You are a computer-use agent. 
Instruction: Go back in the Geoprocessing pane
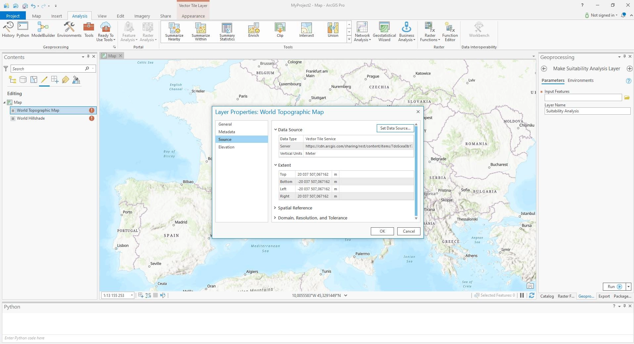(544, 69)
